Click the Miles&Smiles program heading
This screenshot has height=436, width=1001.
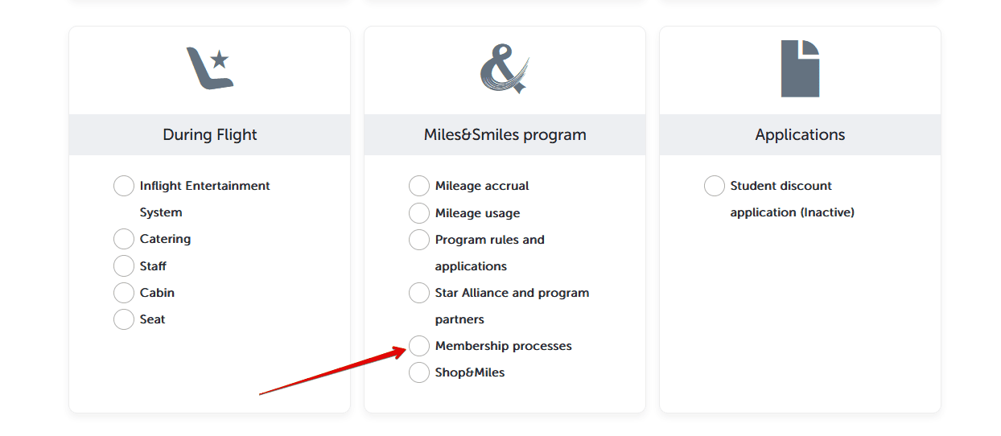point(505,135)
